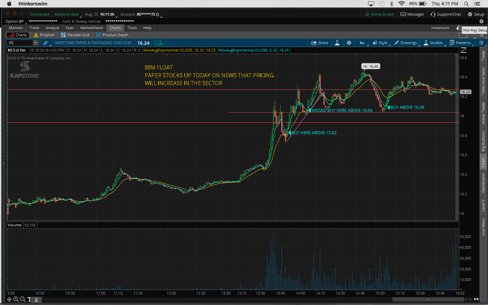Open the thinkorswim app menu
Image resolution: width=488 pixels, height=305 pixels.
click(33, 4)
